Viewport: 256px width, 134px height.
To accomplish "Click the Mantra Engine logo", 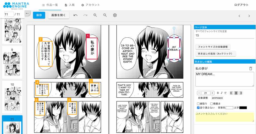I will [16, 5].
